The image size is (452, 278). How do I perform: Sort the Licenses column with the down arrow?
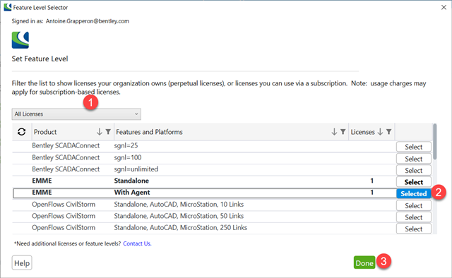(x=380, y=132)
